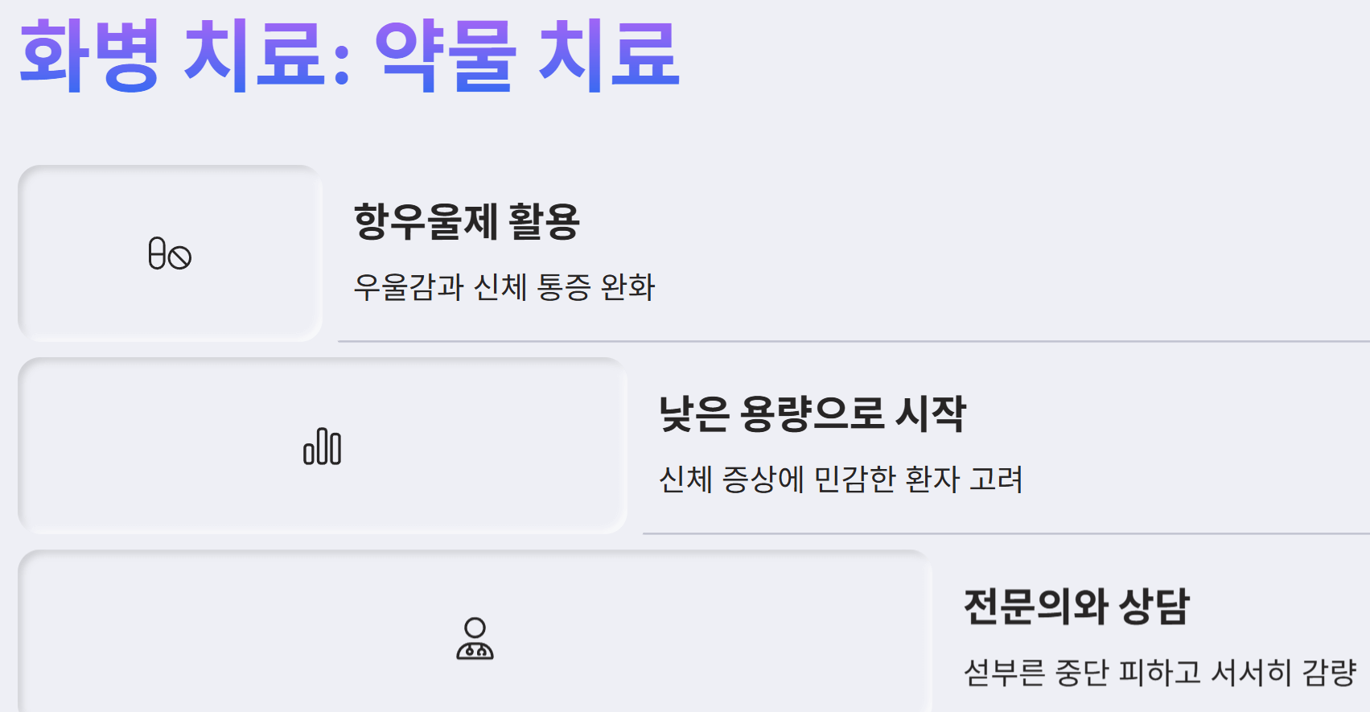
Task: Click the divider line under 우울감과 신체 통증 완화
Action: click(854, 341)
